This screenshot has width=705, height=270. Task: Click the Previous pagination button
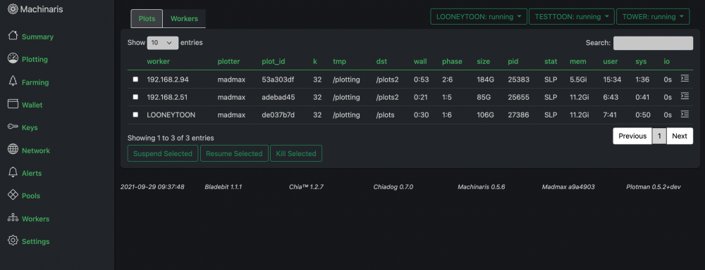632,136
